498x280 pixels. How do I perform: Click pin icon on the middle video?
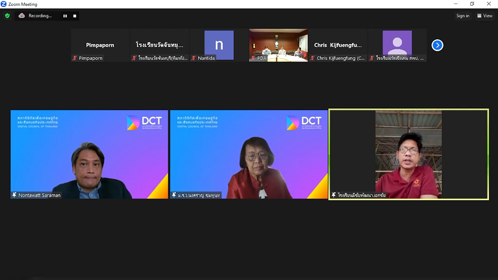(x=174, y=195)
